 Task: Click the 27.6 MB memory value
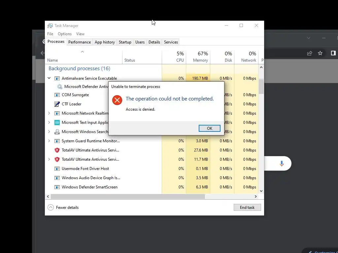pyautogui.click(x=201, y=150)
